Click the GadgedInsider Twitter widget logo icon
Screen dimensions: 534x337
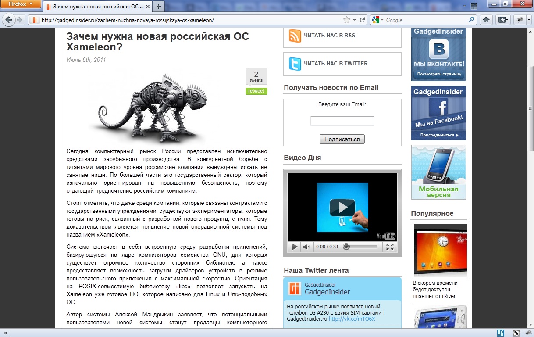click(x=294, y=288)
